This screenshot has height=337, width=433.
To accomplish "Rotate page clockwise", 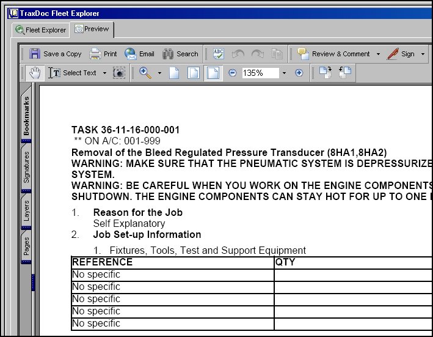I will pos(326,73).
